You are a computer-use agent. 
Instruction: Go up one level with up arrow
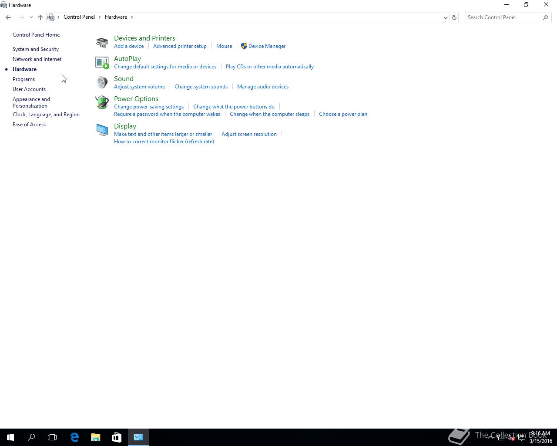[40, 17]
